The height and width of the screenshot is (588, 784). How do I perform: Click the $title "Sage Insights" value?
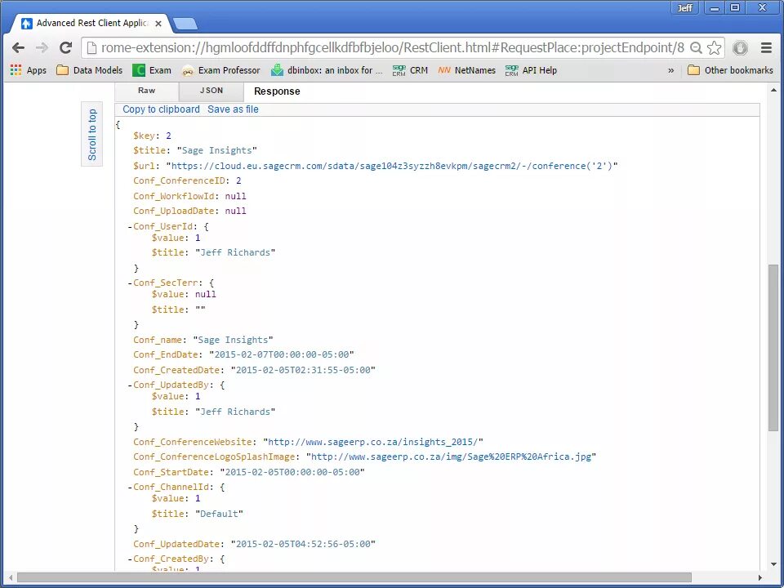pyautogui.click(x=217, y=150)
